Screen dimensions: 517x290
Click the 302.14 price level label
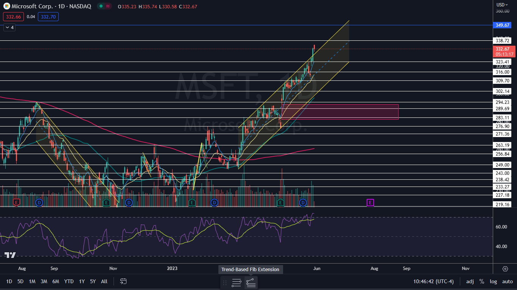[x=503, y=91]
